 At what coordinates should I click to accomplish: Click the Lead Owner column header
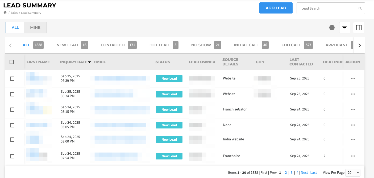202,62
